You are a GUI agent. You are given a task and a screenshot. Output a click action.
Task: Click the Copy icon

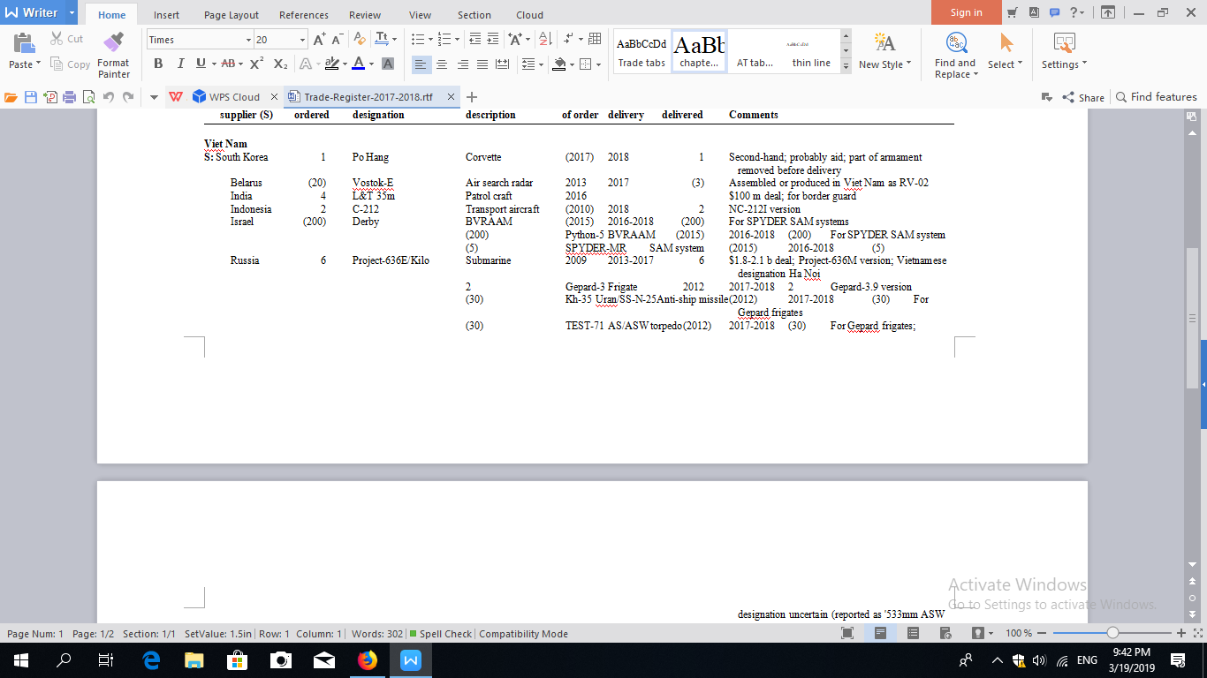point(57,64)
